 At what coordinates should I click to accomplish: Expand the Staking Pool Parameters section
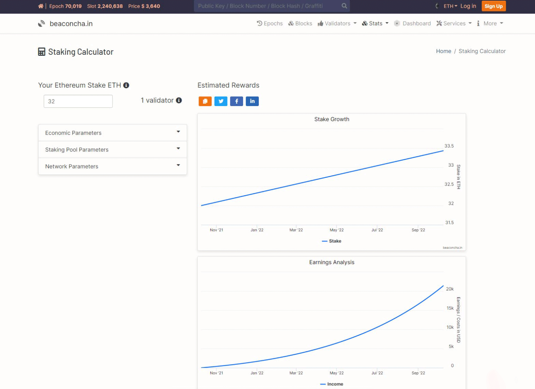coord(113,150)
